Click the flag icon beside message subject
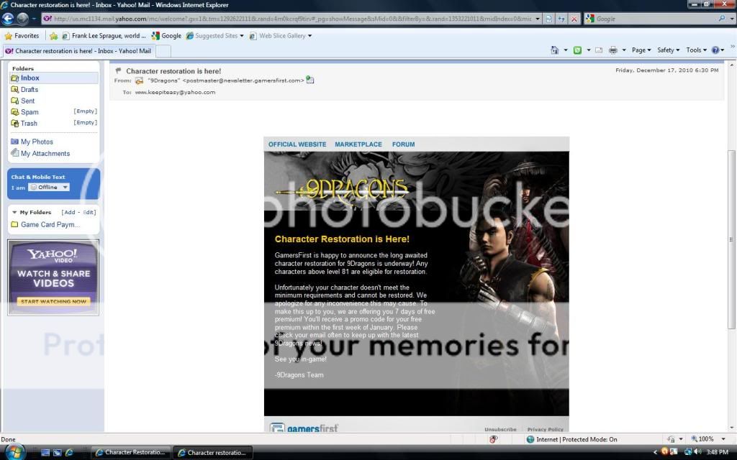The width and height of the screenshot is (737, 460). click(119, 70)
